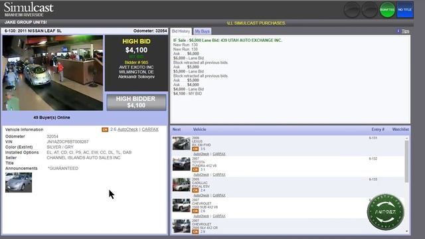
Task: Click the live auction lane video
Action: (53, 73)
